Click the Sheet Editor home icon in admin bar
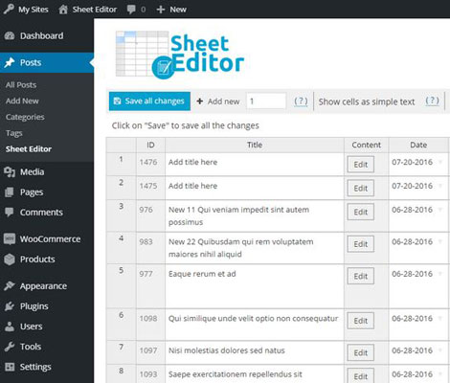Viewport: 450px width, 383px height. pyautogui.click(x=63, y=10)
